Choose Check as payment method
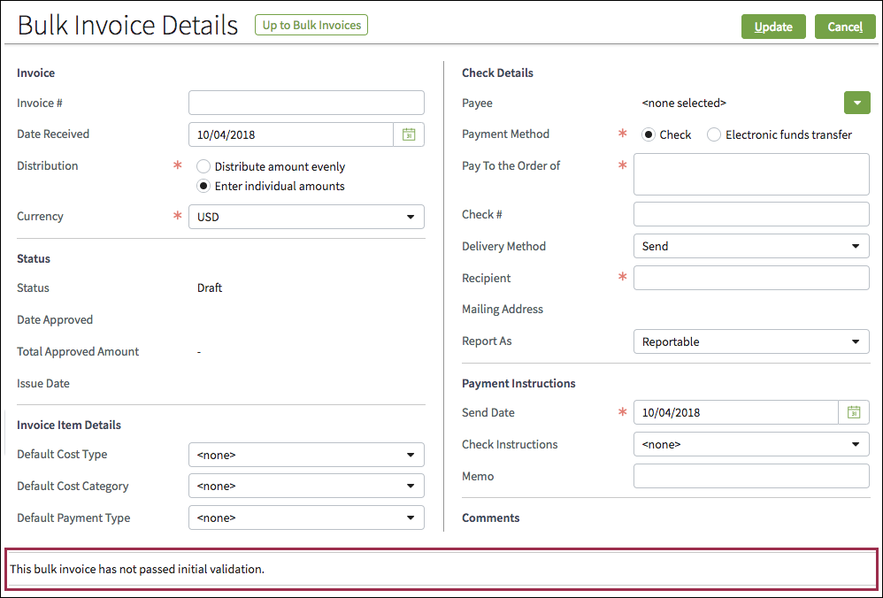Image resolution: width=883 pixels, height=598 pixels. [649, 134]
